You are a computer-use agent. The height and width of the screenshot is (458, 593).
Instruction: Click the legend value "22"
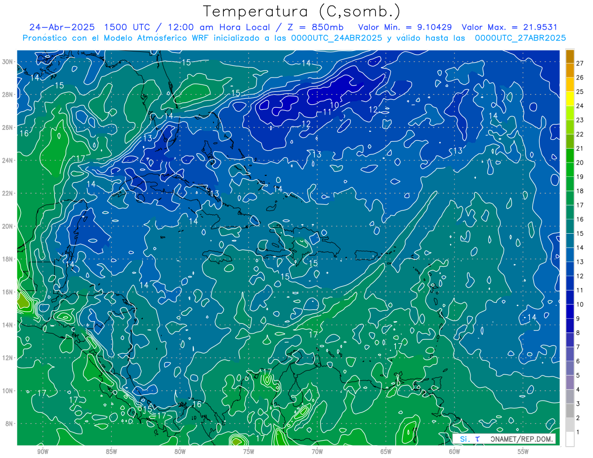[x=580, y=134]
